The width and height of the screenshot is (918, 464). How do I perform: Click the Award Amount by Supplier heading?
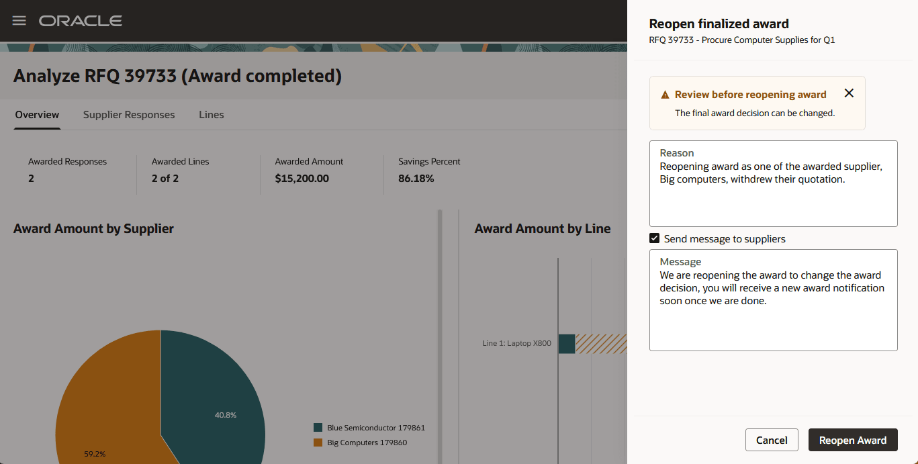tap(93, 228)
